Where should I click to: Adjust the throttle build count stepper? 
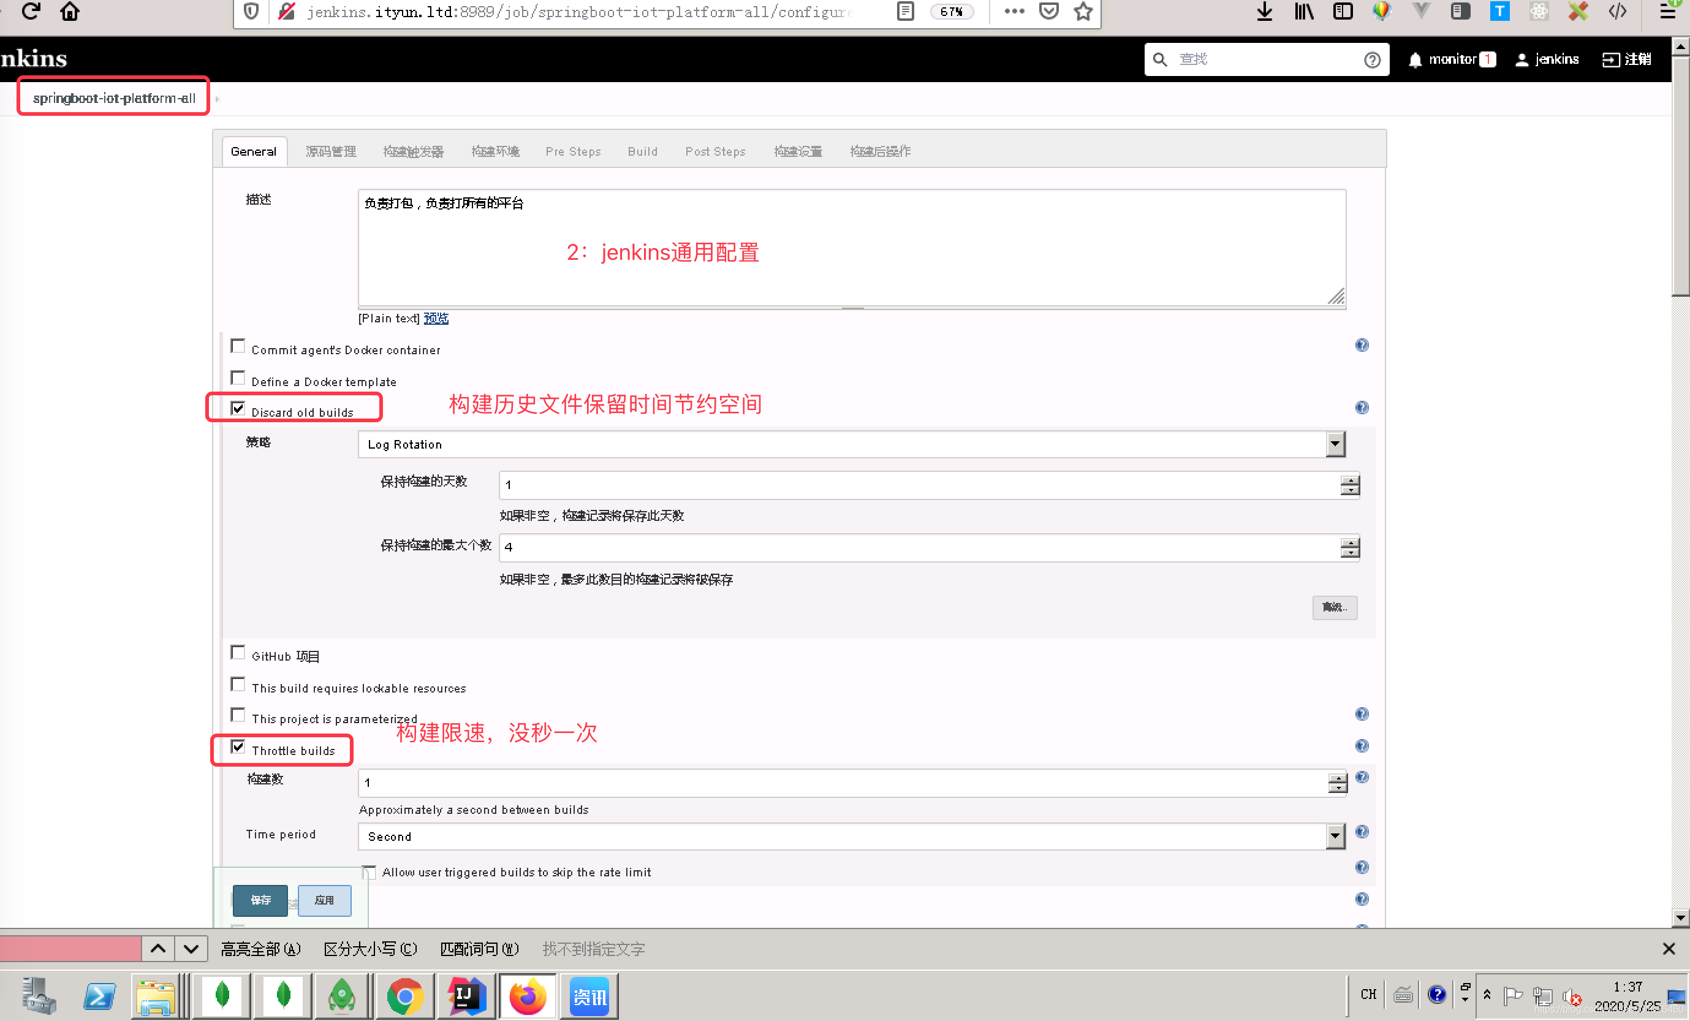(1337, 783)
